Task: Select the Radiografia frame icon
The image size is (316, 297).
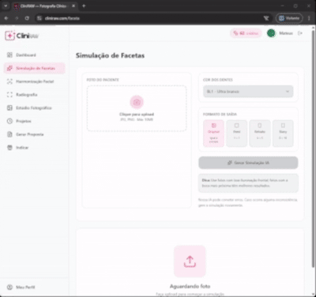Action: 9,95
